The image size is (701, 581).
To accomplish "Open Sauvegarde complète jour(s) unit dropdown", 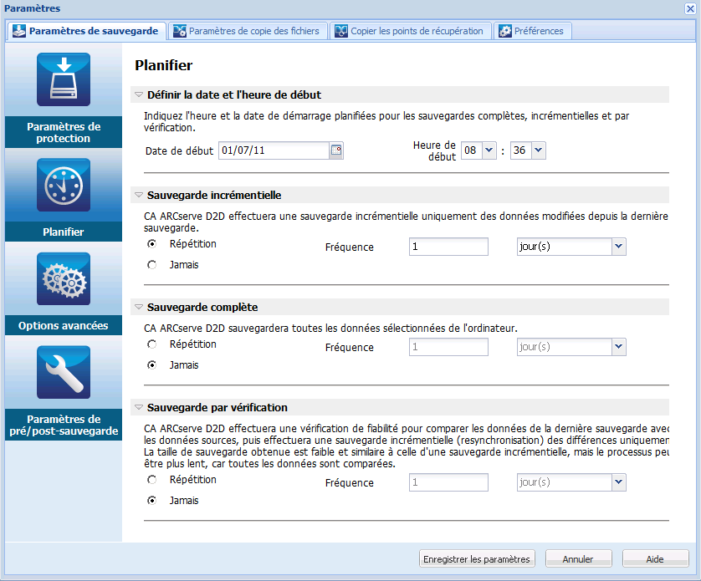I will [618, 347].
